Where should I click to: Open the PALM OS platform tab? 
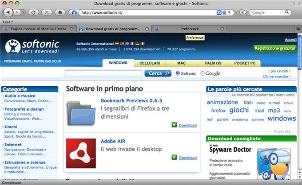[213, 63]
